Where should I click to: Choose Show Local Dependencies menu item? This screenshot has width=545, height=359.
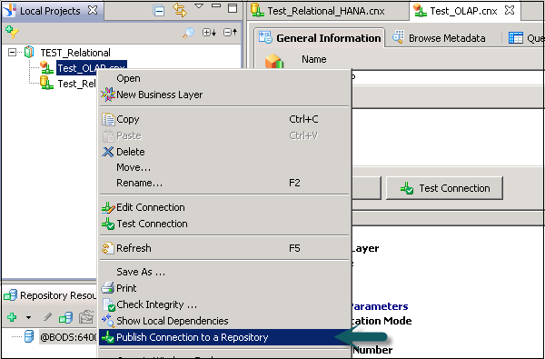pyautogui.click(x=224, y=321)
